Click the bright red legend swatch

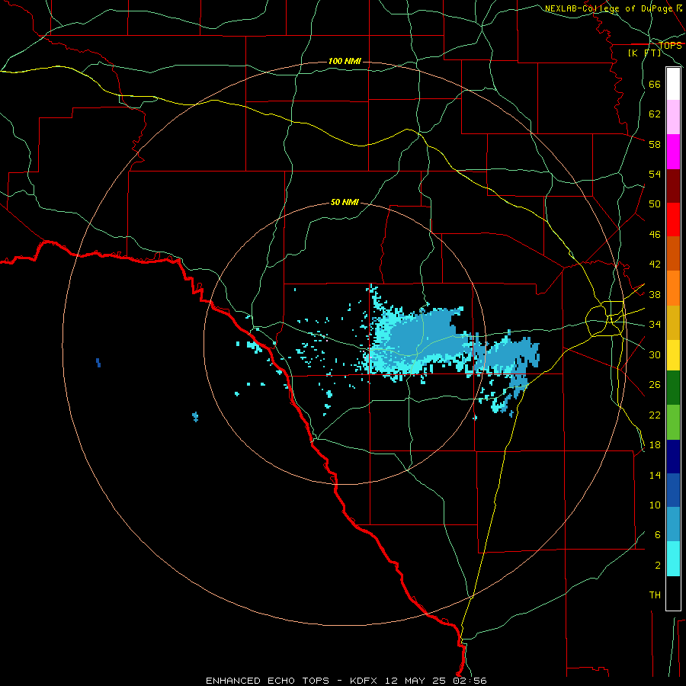click(x=673, y=220)
